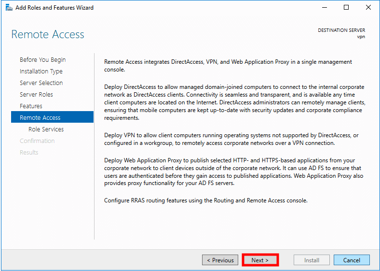The width and height of the screenshot is (380, 271).
Task: Click the Destination Server label
Action: 341,30
